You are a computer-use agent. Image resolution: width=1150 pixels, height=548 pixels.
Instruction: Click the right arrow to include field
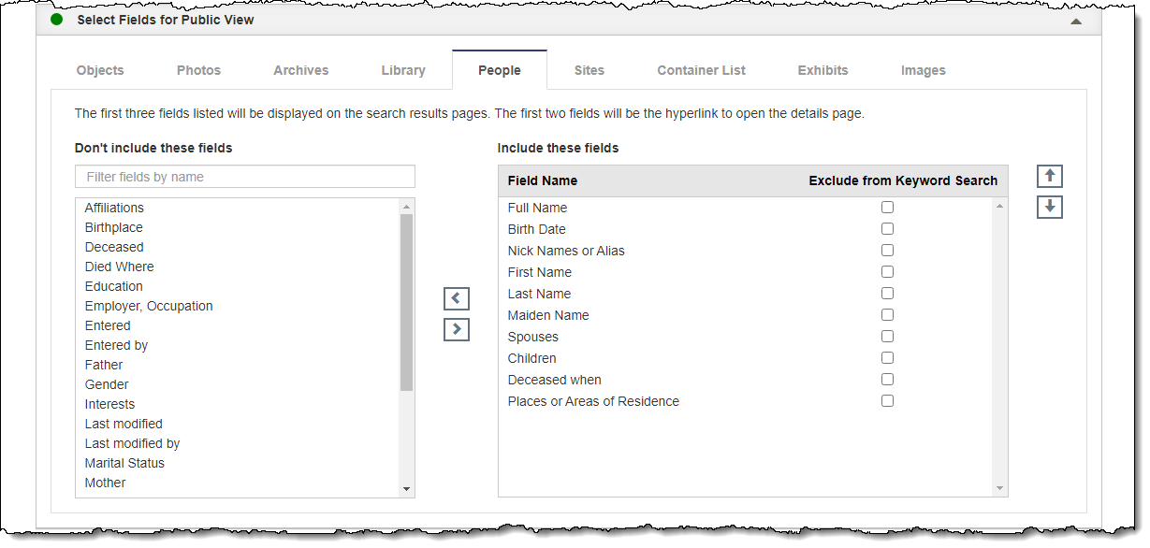click(x=457, y=329)
